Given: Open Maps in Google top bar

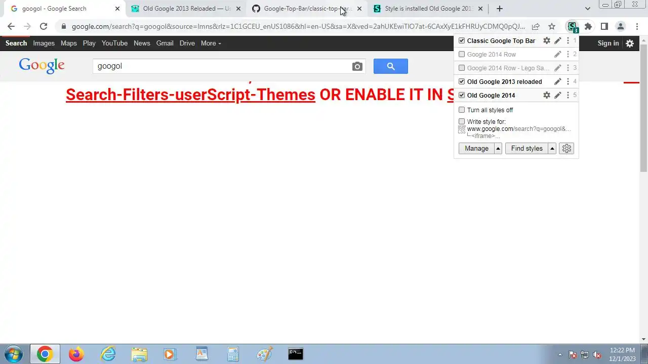Looking at the screenshot, I should tap(69, 43).
